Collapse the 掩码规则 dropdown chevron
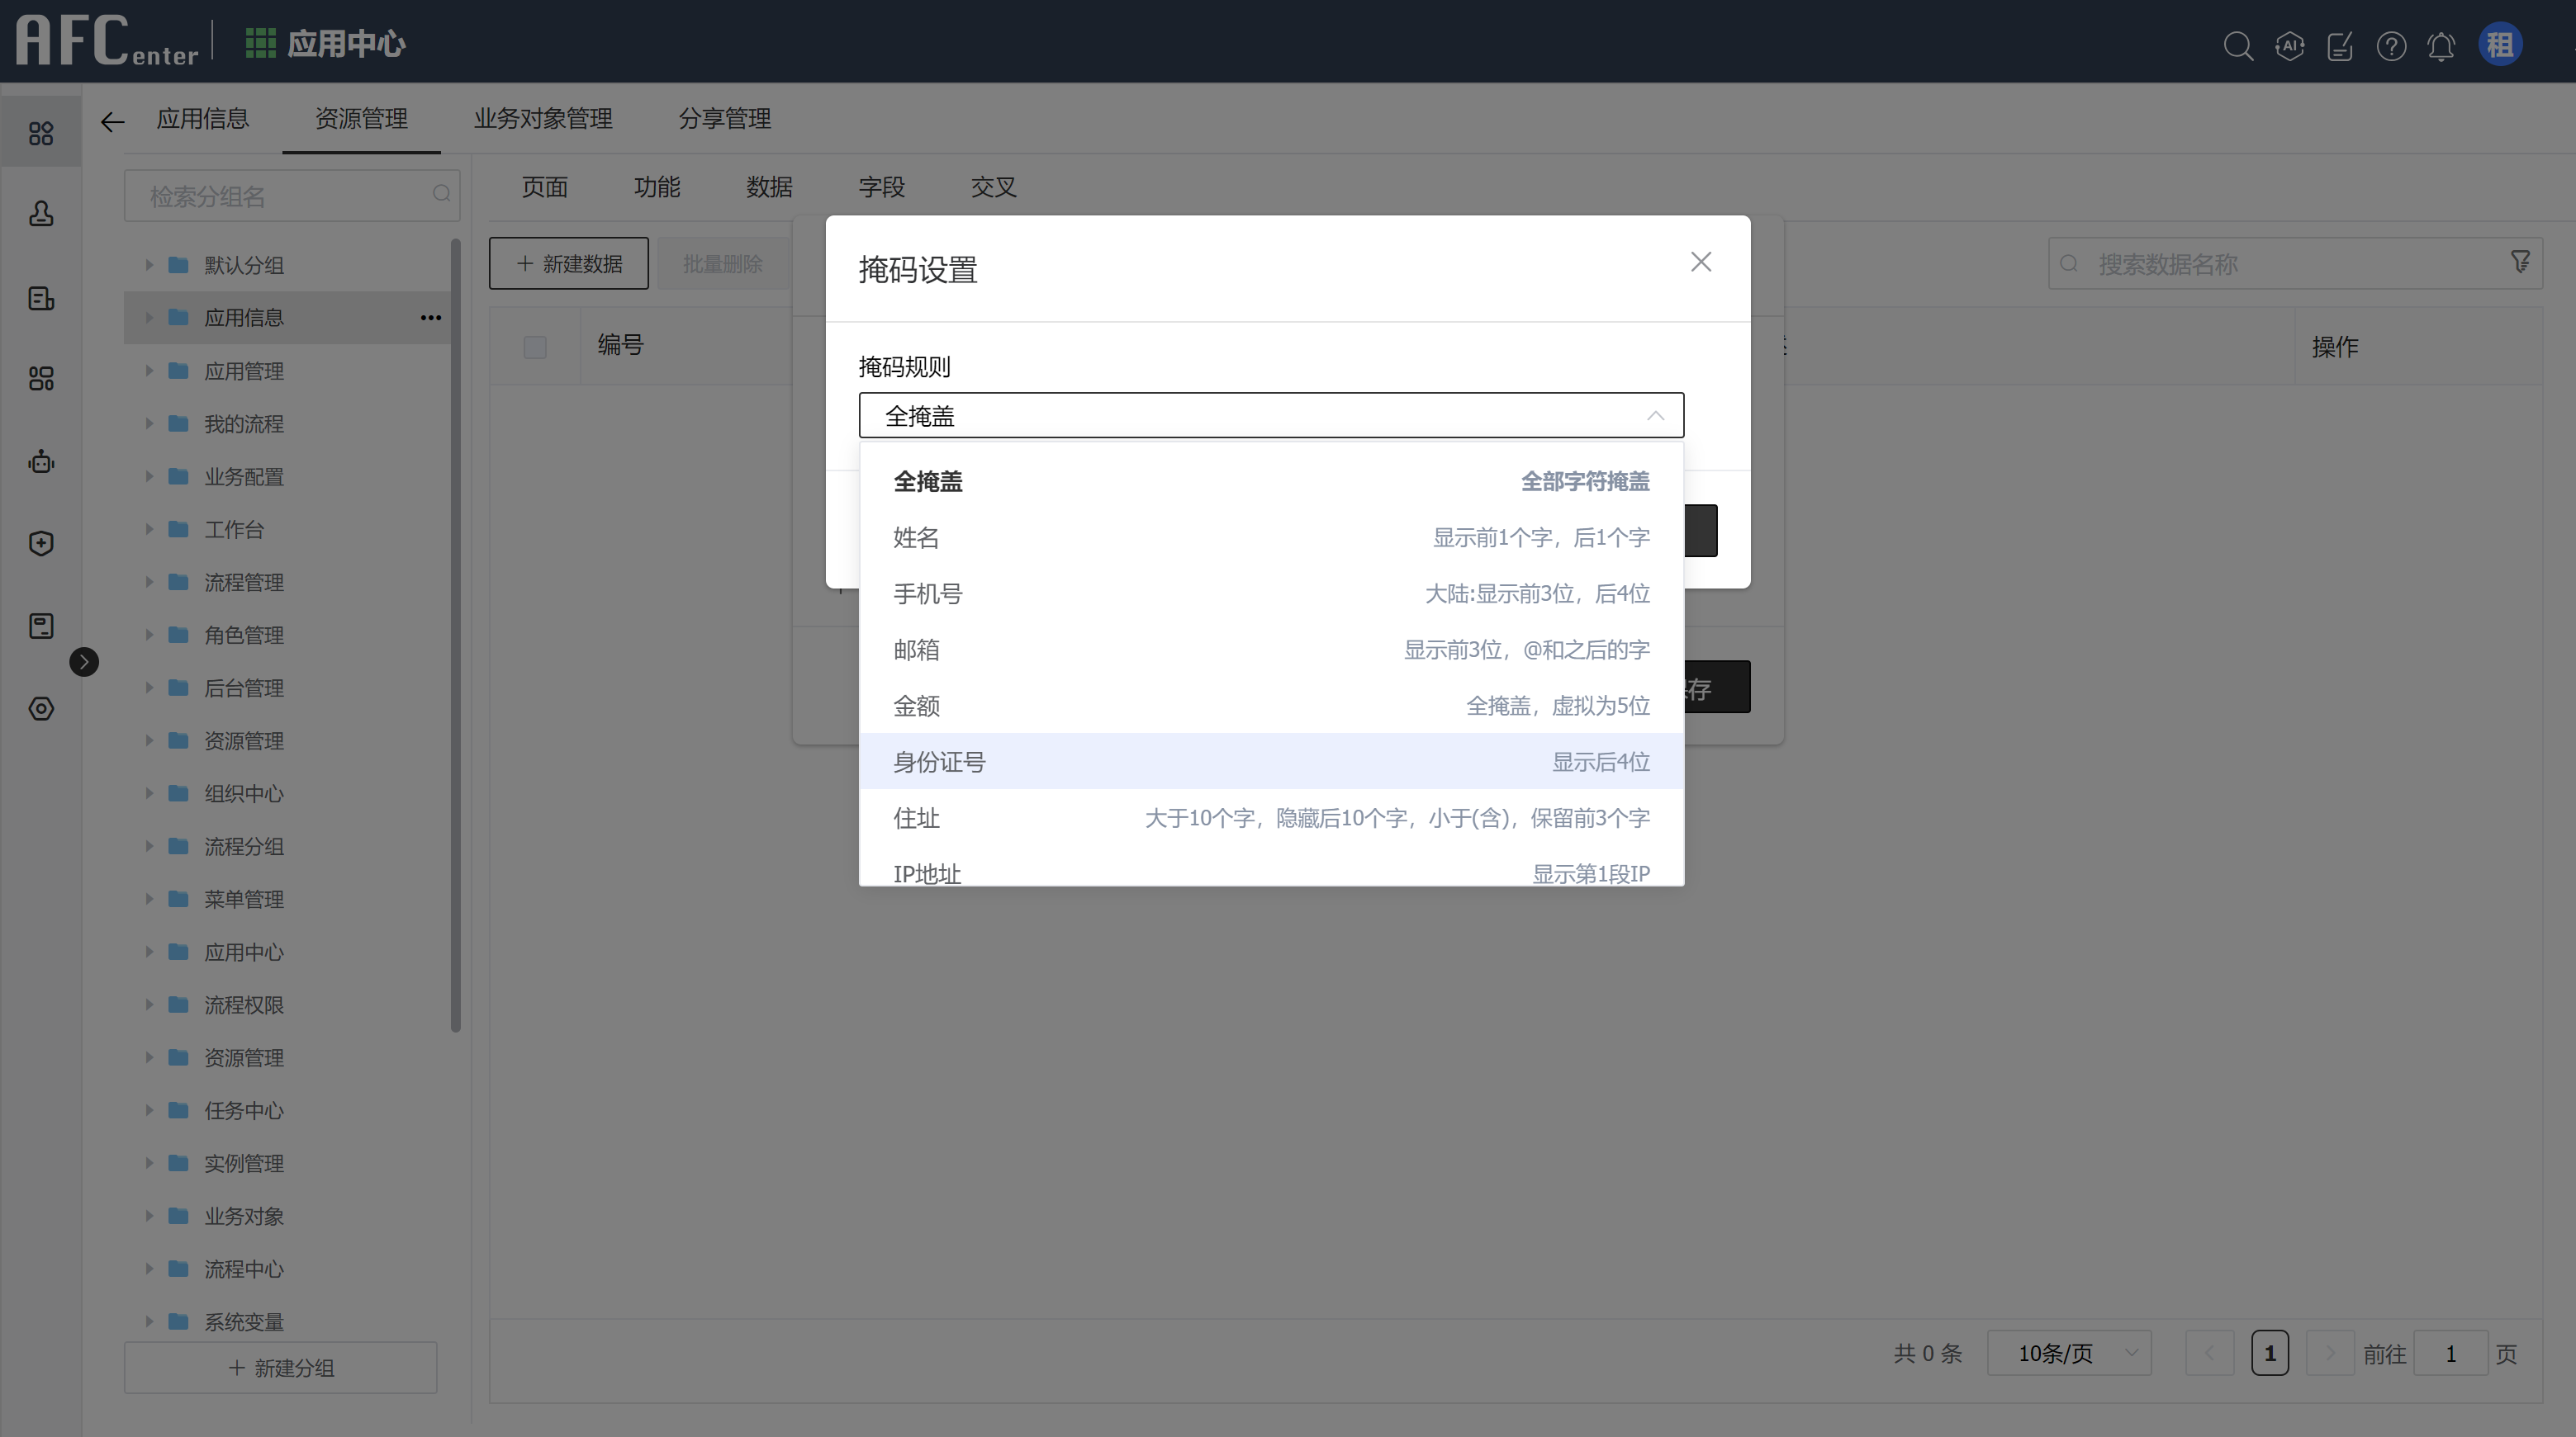This screenshot has width=2576, height=1437. click(x=1655, y=414)
